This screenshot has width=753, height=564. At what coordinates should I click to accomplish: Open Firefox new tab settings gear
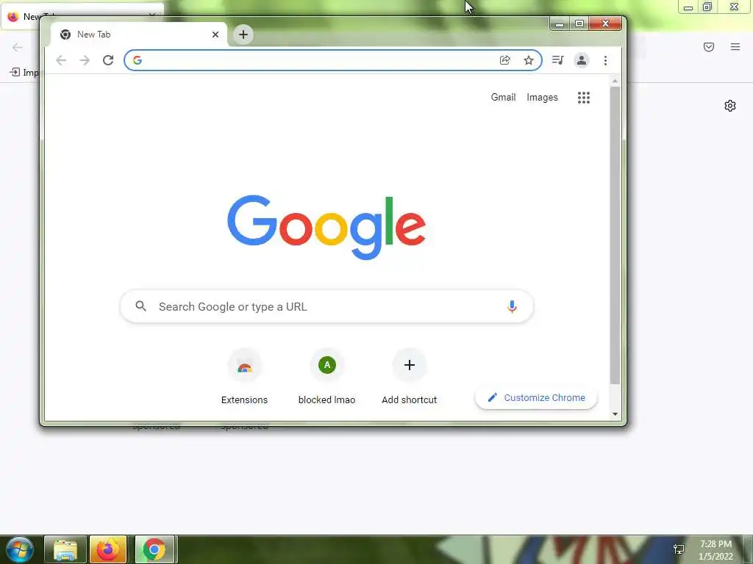[x=730, y=106]
